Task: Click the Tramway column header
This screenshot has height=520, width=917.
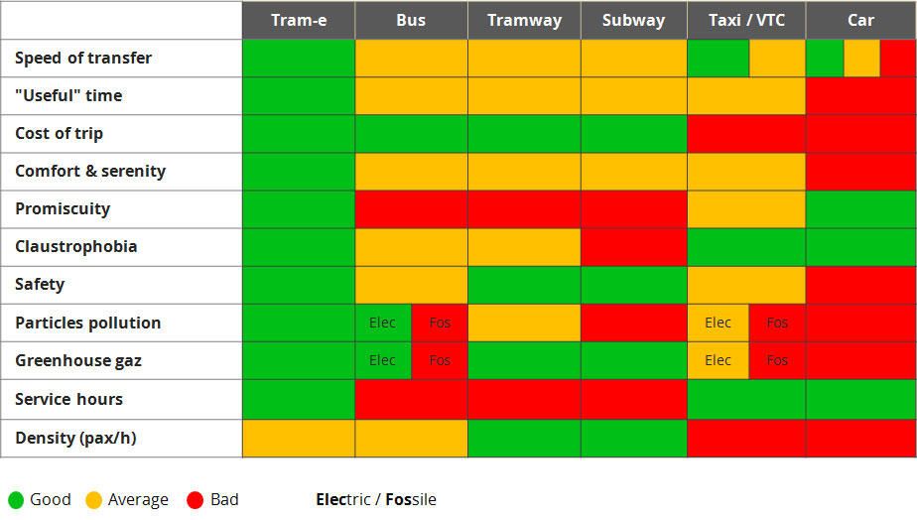Action: 524,21
